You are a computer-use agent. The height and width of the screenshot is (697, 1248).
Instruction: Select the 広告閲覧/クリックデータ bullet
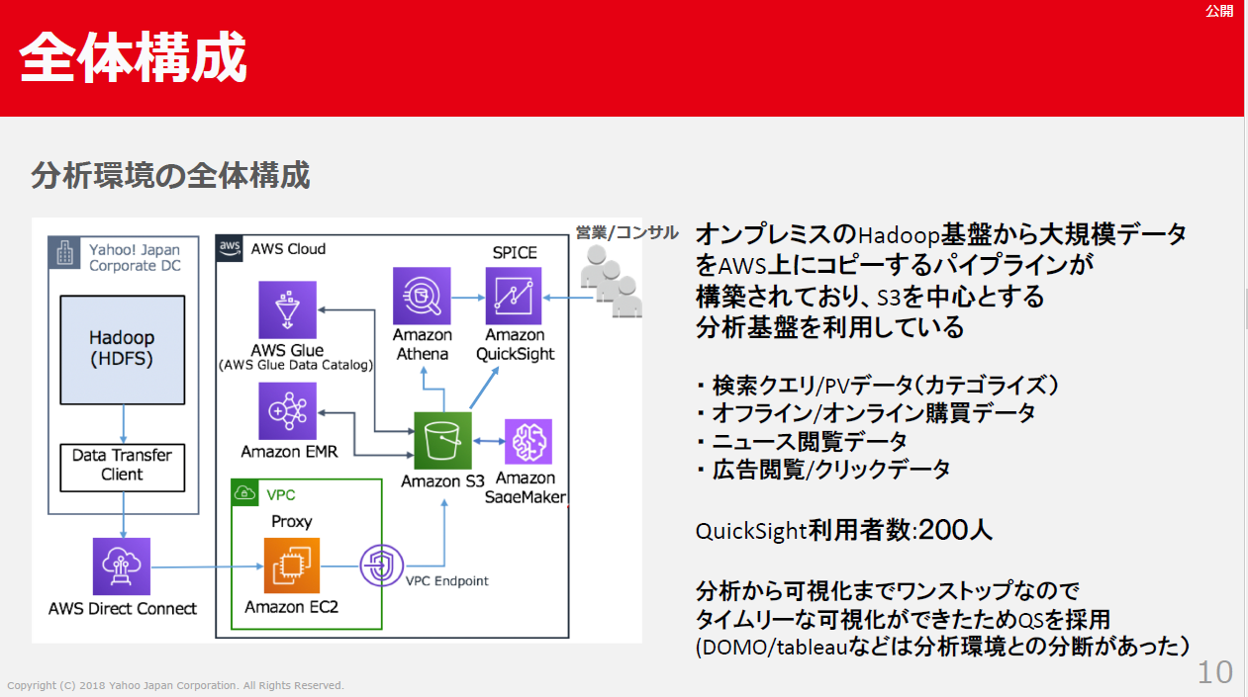click(x=821, y=470)
